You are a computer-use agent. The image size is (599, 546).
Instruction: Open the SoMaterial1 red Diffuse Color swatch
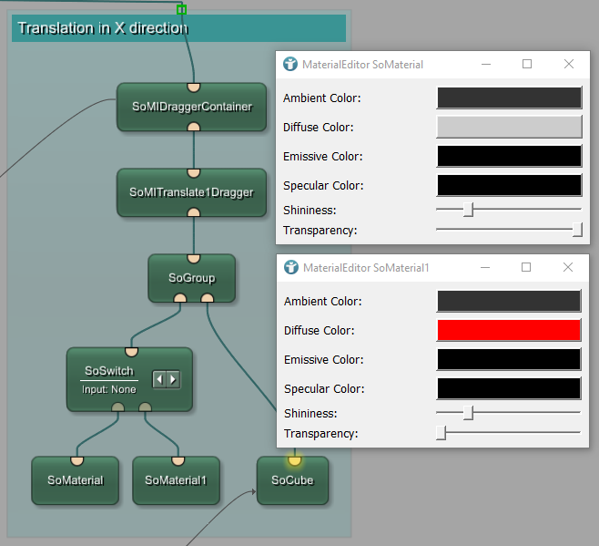[x=509, y=330]
